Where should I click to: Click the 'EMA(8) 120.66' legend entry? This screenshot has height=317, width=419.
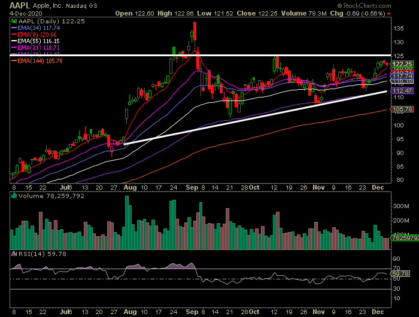[x=37, y=35]
